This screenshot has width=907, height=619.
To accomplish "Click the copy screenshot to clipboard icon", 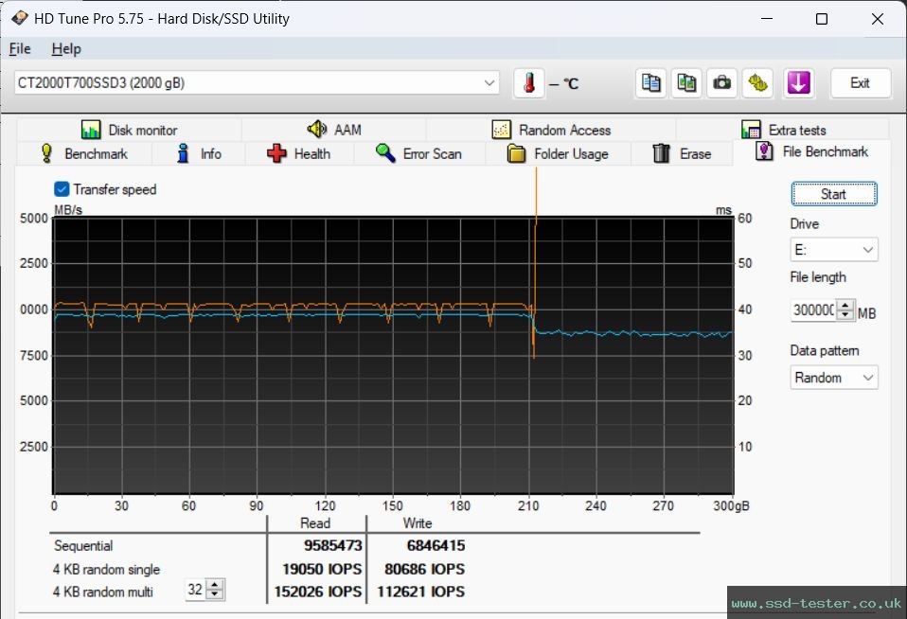I will pos(686,83).
